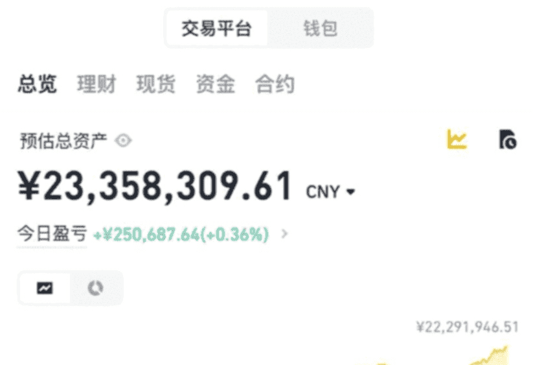This screenshot has height=365, width=533.
Task: Select the line chart view icon
Action: pos(45,288)
